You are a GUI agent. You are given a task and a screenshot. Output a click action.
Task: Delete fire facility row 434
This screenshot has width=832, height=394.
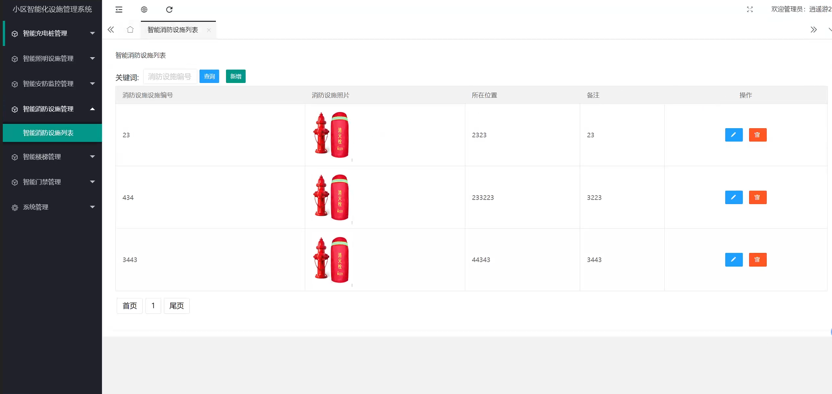[757, 198]
